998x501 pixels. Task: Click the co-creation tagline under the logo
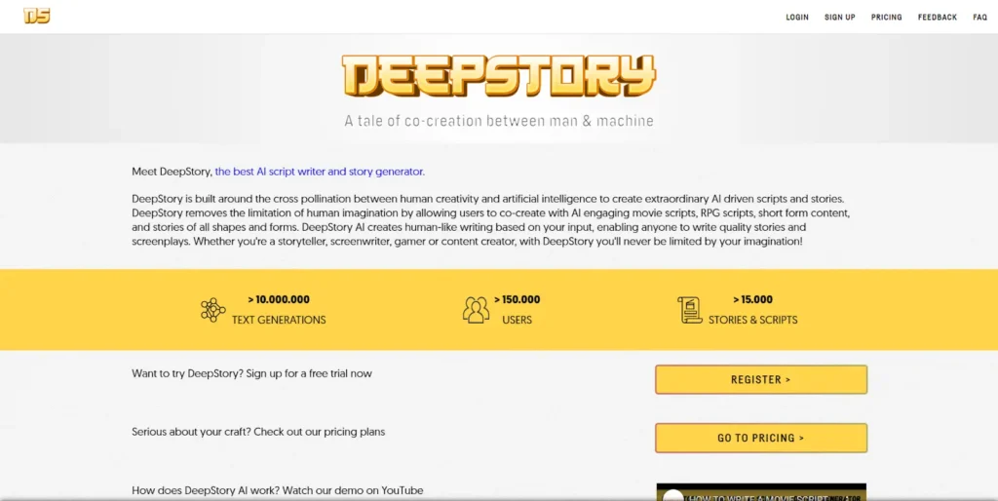click(x=499, y=122)
